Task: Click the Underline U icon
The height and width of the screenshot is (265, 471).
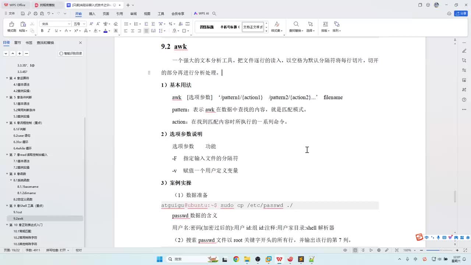Action: tap(56, 31)
